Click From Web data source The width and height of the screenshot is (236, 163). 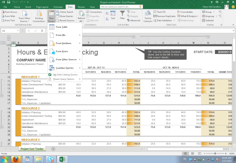8,16
